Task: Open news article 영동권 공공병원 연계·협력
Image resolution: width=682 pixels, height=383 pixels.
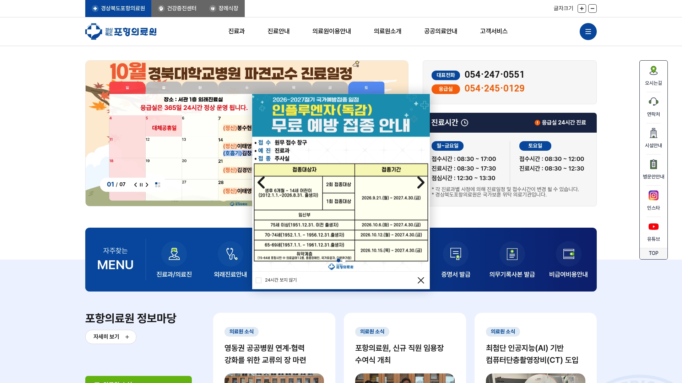Action: [x=265, y=354]
